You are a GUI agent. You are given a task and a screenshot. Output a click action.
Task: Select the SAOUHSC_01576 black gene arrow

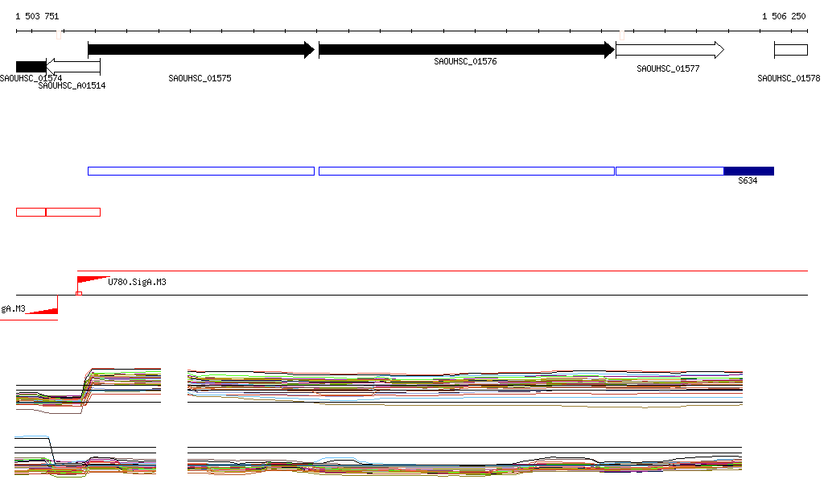pos(466,50)
